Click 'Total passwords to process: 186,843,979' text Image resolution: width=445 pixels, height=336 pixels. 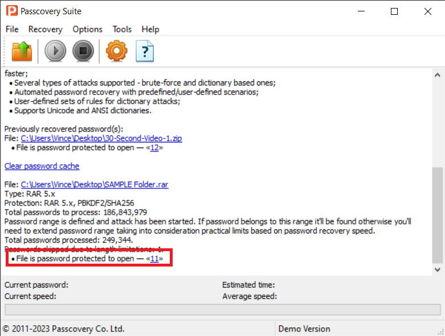click(x=76, y=212)
